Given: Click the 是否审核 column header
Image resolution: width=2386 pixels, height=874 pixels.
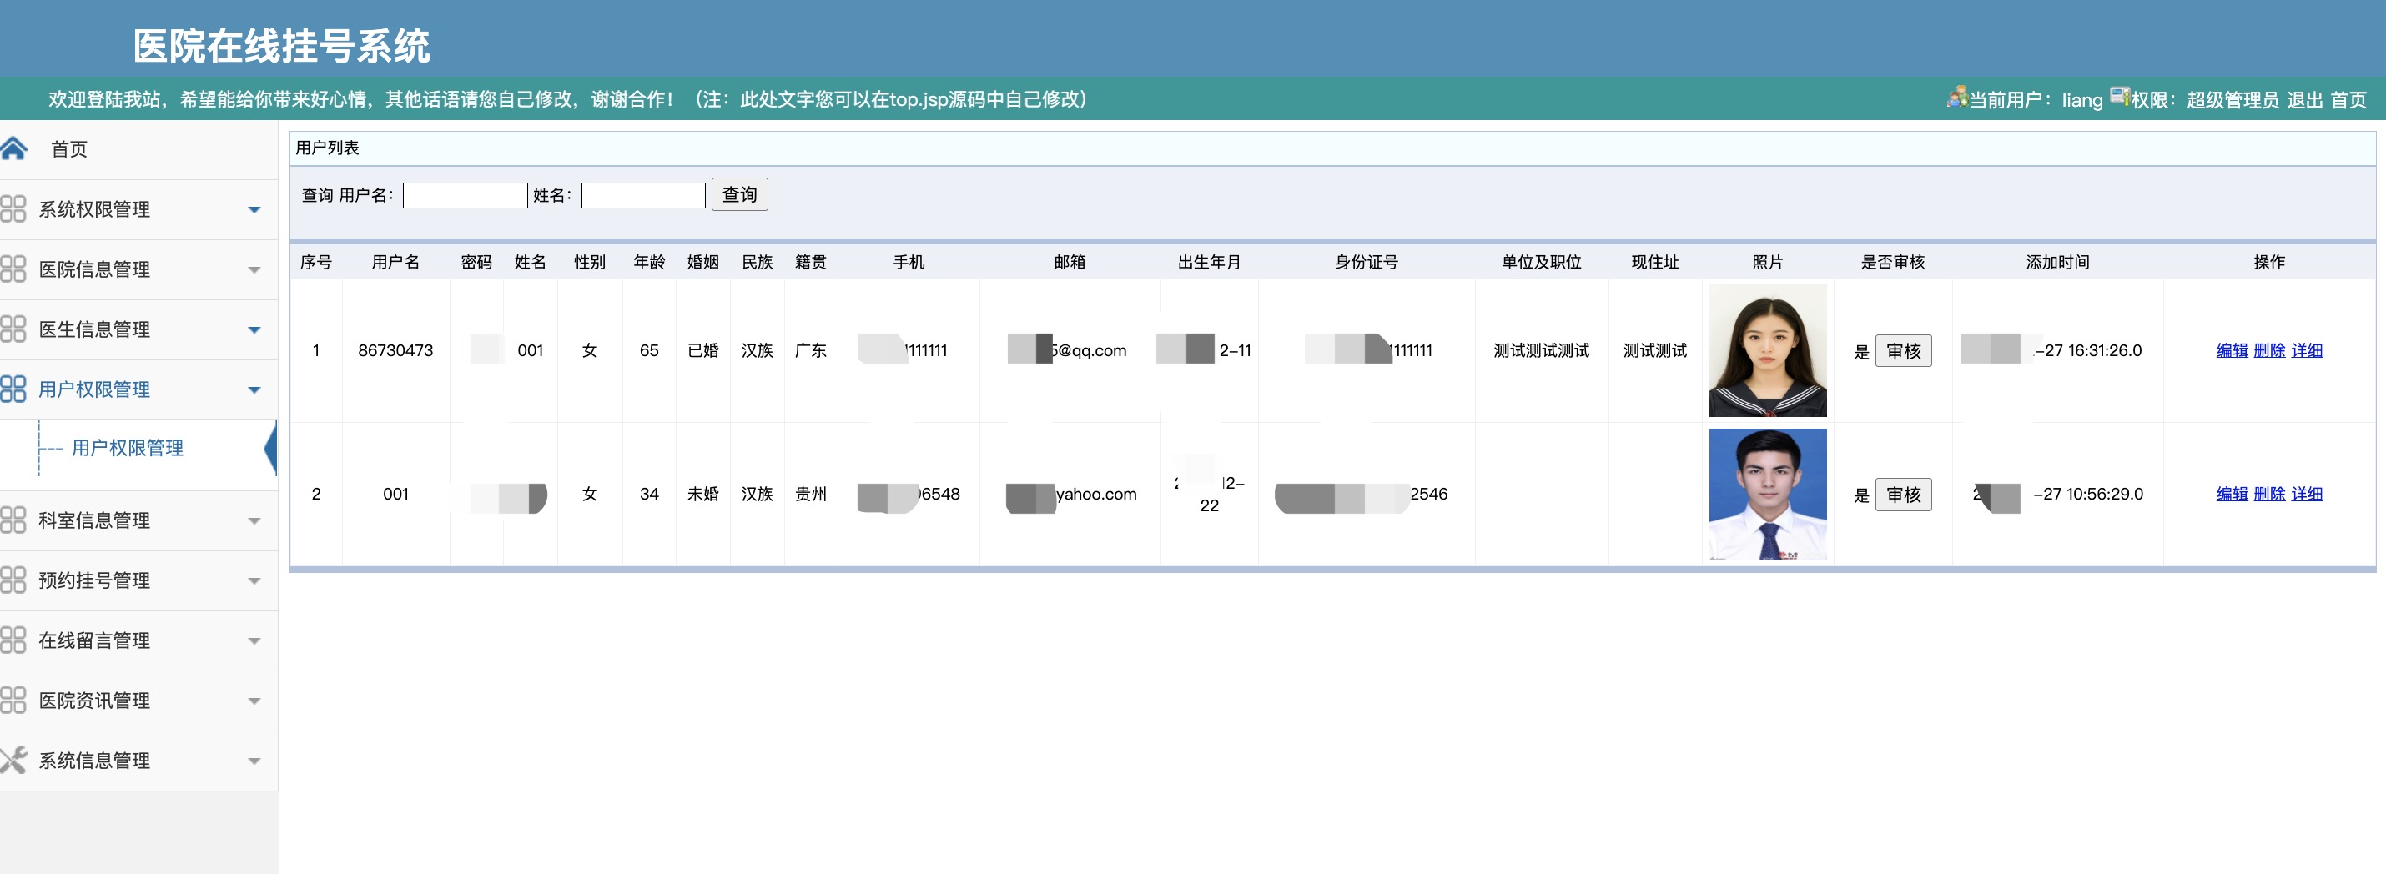Looking at the screenshot, I should [1892, 262].
